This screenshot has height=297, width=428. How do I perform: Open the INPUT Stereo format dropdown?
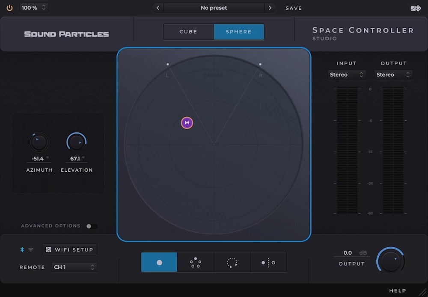point(346,74)
